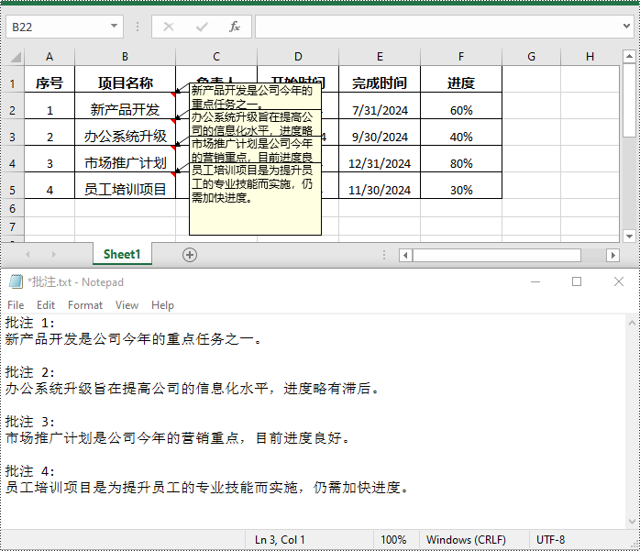This screenshot has height=551, width=640.
Task: Click Excel horizontal scrollbar right arrow
Action: tap(612, 256)
